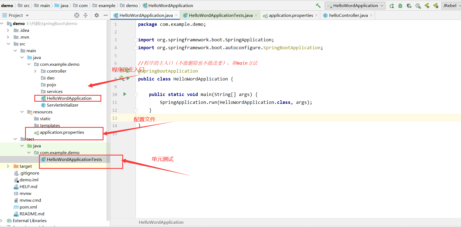Select mvnw.cmd file
The height and width of the screenshot is (227, 461).
click(x=30, y=200)
